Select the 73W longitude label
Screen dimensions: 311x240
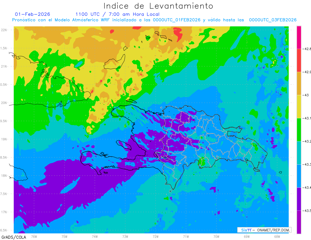click(x=125, y=236)
